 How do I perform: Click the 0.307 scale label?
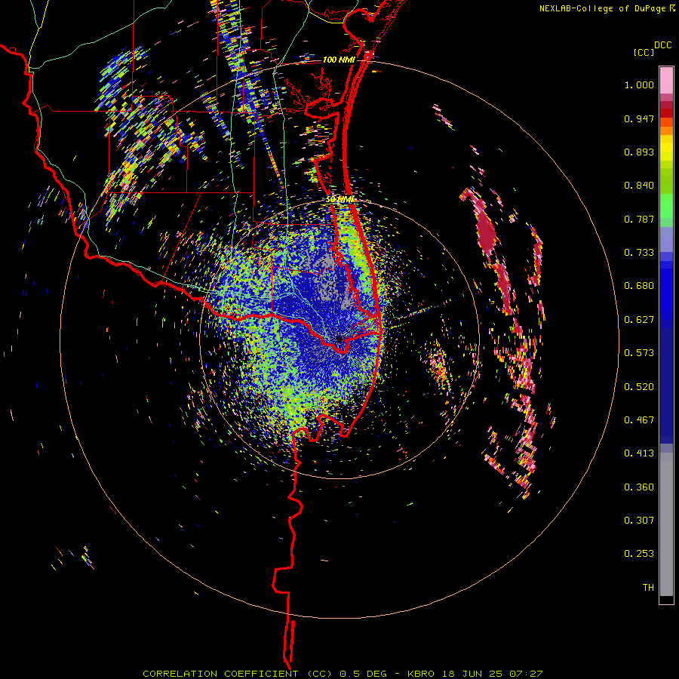tap(639, 521)
